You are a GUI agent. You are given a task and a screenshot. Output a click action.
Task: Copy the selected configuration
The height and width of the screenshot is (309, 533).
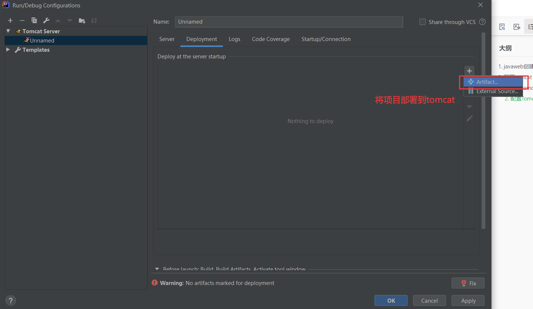pyautogui.click(x=34, y=21)
